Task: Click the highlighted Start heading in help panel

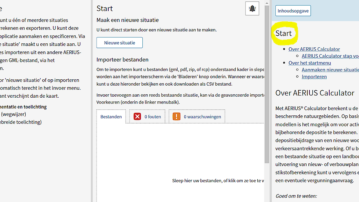Action: point(283,33)
